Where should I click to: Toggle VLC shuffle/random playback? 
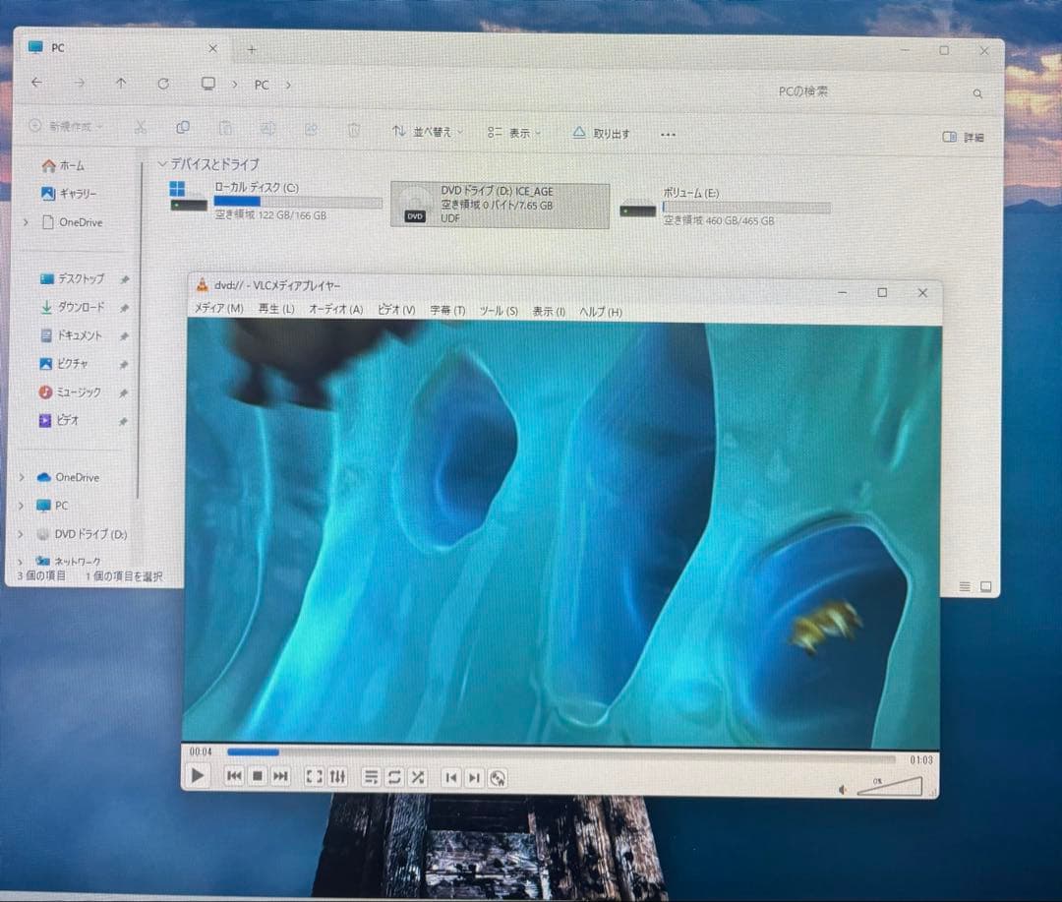(x=418, y=777)
